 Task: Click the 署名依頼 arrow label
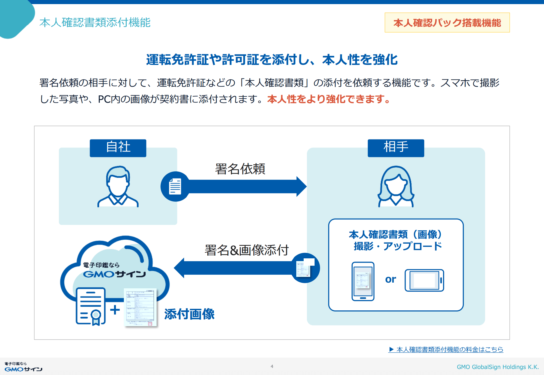[240, 169]
